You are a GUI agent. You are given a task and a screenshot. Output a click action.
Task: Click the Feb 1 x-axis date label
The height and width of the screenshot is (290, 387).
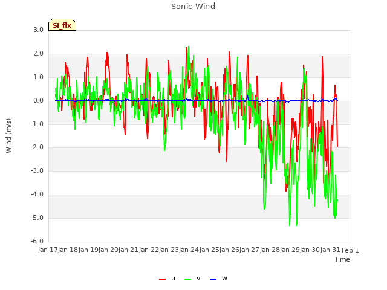(350, 250)
